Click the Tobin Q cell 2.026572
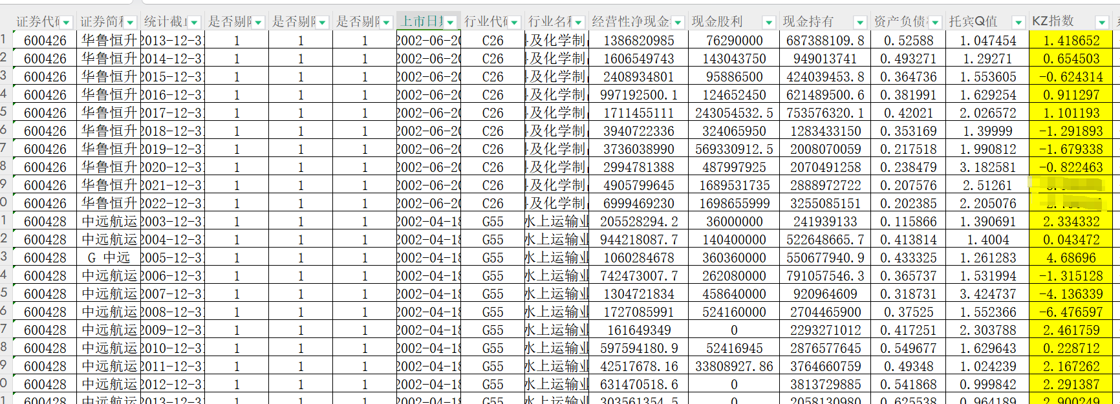 pyautogui.click(x=987, y=112)
